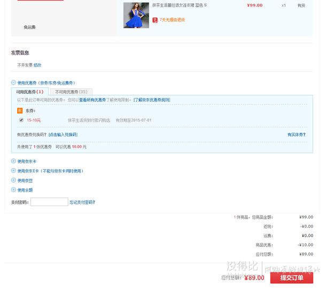Click 修改 to edit invoice info
Viewport: 326px width, 288px height.
coord(37,65)
